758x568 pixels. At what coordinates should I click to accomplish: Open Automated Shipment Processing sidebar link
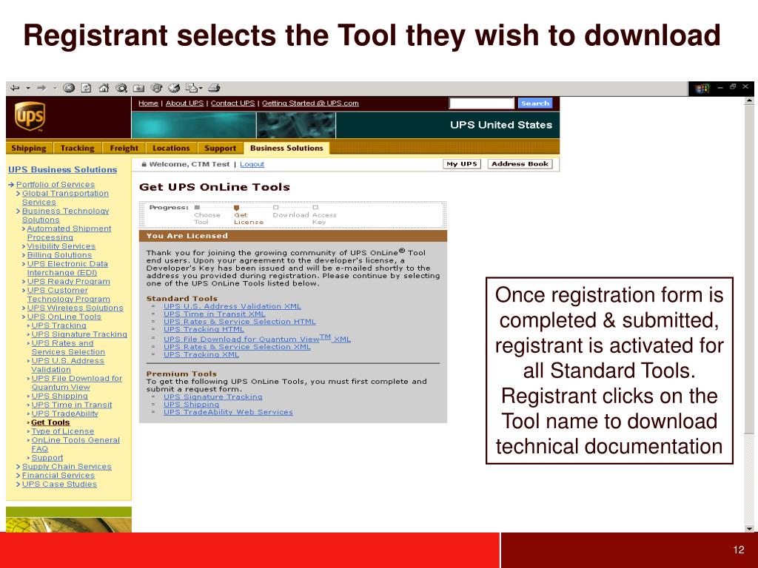[x=69, y=233]
